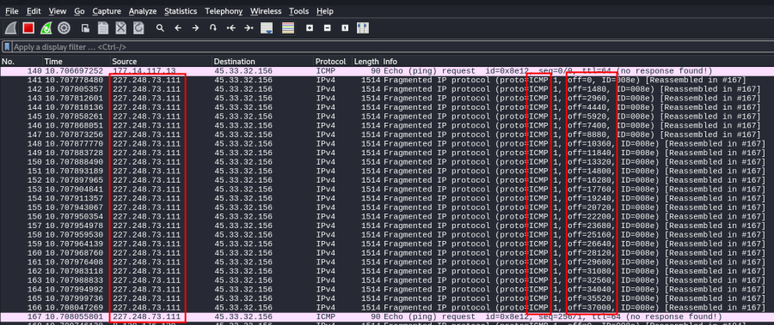Click time value 10.707805357

point(74,89)
